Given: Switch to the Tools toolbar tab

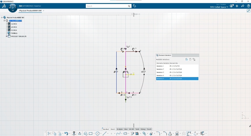Looking at the screenshot, I should (x=137, y=129).
